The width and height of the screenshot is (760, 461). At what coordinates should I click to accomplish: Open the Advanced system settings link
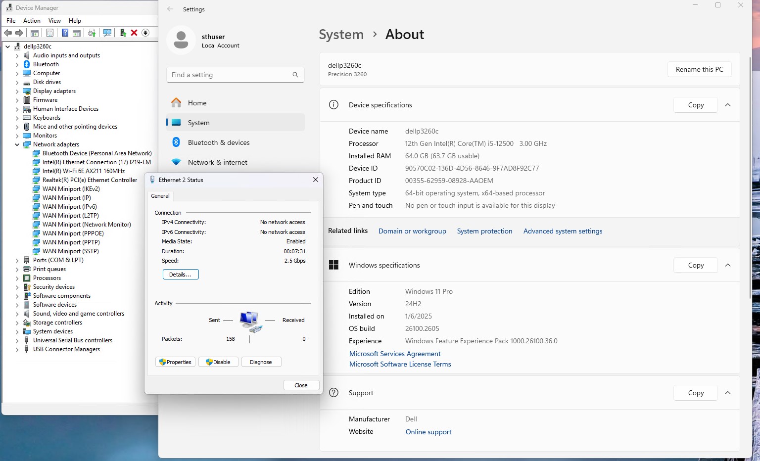pyautogui.click(x=563, y=231)
